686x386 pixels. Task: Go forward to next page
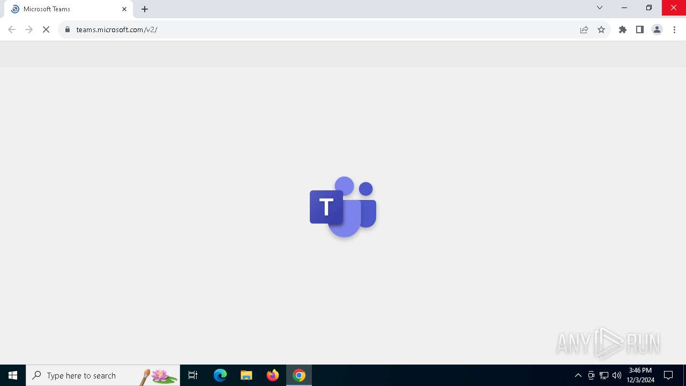click(x=29, y=29)
